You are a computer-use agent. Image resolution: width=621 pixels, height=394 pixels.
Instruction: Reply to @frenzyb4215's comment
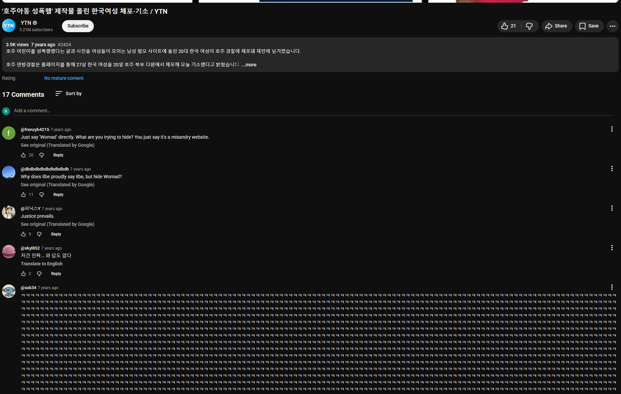point(58,155)
